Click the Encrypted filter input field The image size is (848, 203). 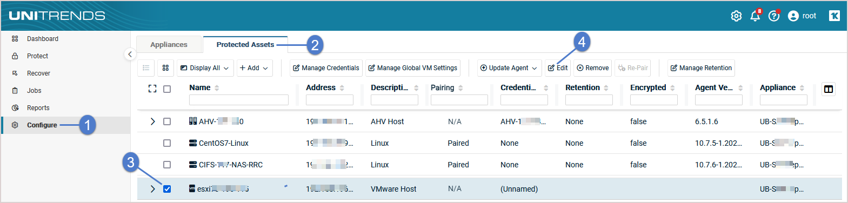click(x=654, y=100)
